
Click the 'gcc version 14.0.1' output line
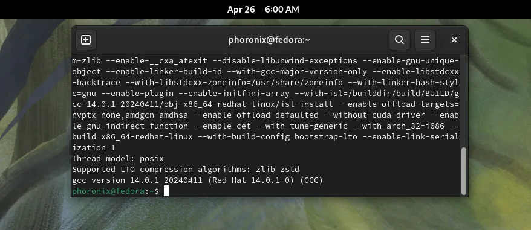pyautogui.click(x=197, y=180)
